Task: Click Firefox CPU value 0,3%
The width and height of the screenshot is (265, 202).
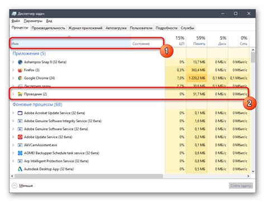Action: pos(181,70)
